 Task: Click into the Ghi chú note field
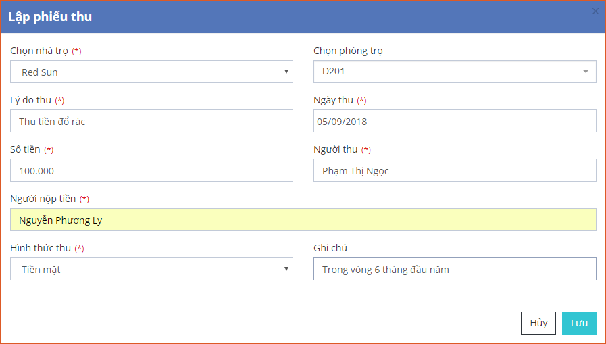pos(455,269)
